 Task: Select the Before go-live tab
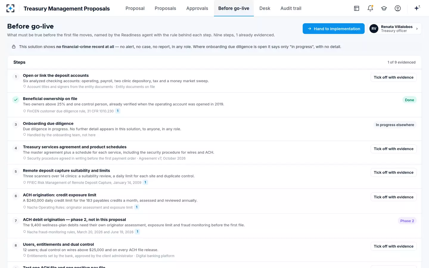(234, 8)
